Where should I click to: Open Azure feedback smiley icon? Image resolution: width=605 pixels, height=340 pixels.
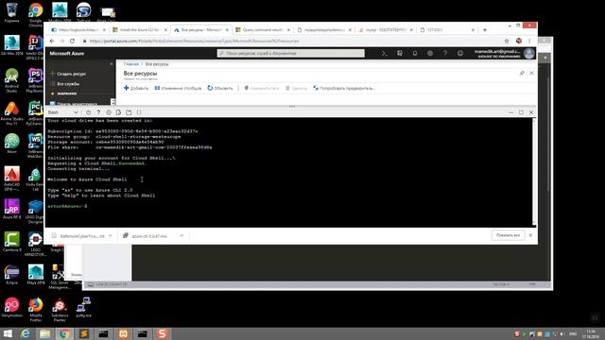(x=460, y=53)
